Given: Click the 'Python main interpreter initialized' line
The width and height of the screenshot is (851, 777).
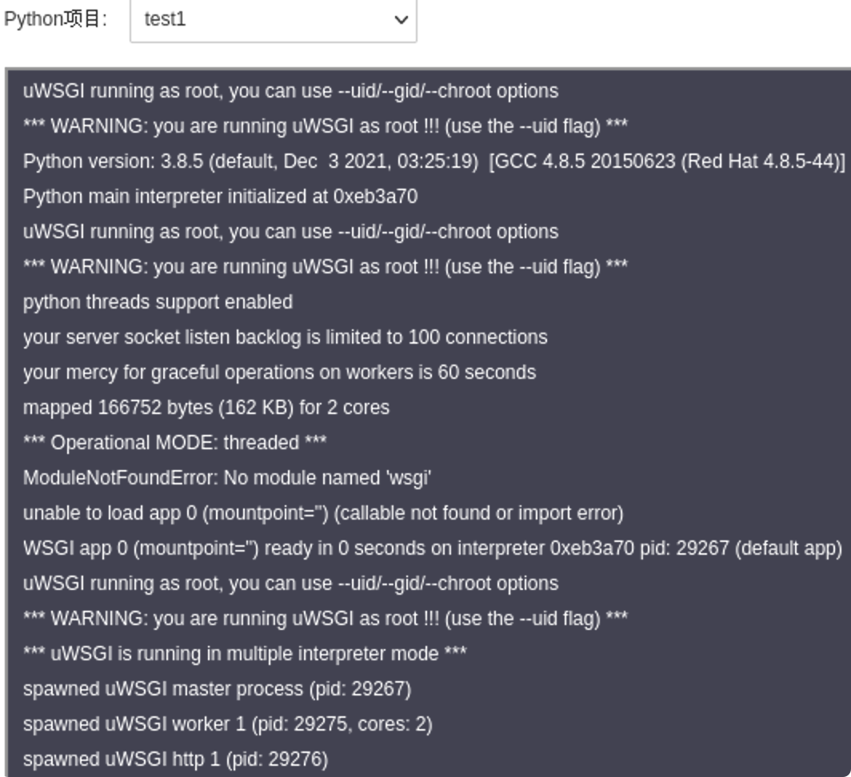Looking at the screenshot, I should click(x=221, y=197).
